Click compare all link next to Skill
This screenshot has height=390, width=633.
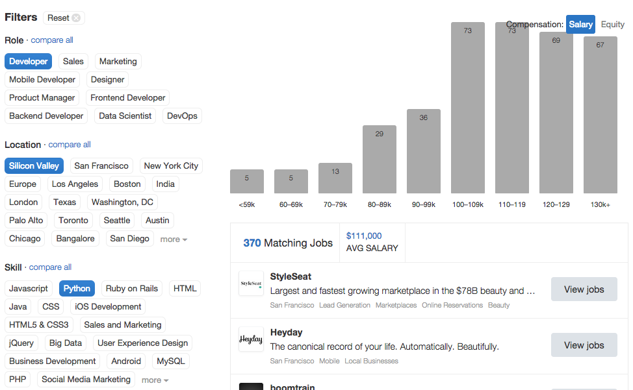[x=50, y=267]
